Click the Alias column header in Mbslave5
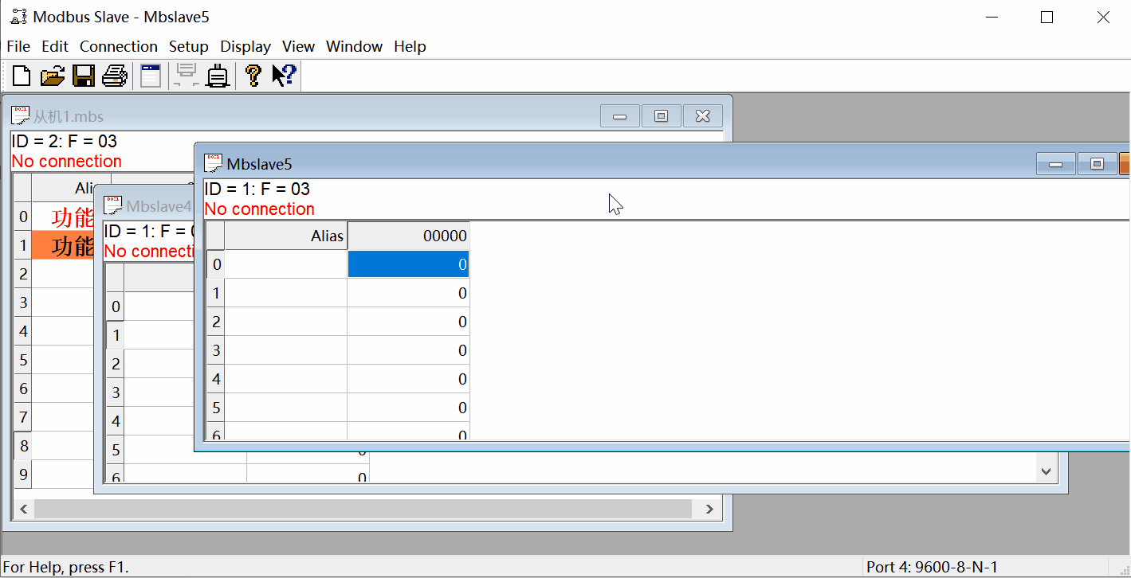This screenshot has width=1131, height=578. [286, 236]
